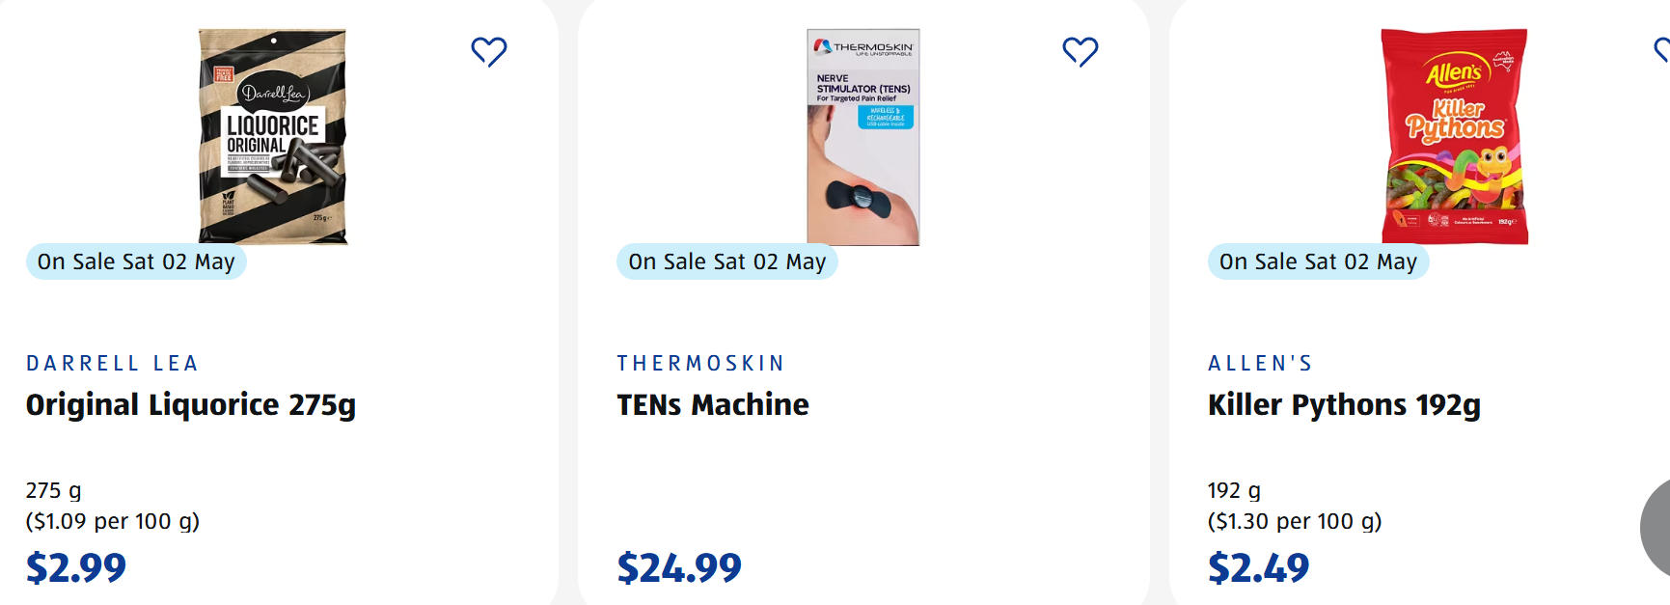Click the $2.49 Killer Pythons price
Screen dimensions: 1670x605
click(1258, 567)
